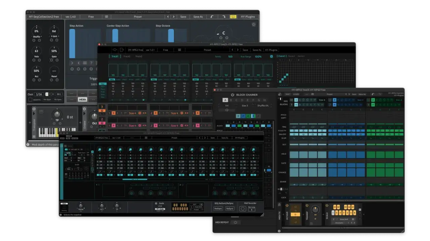430x241 pixels.
Task: Click the info icon at HY-MPS3 bottom left
Action: click(x=279, y=231)
